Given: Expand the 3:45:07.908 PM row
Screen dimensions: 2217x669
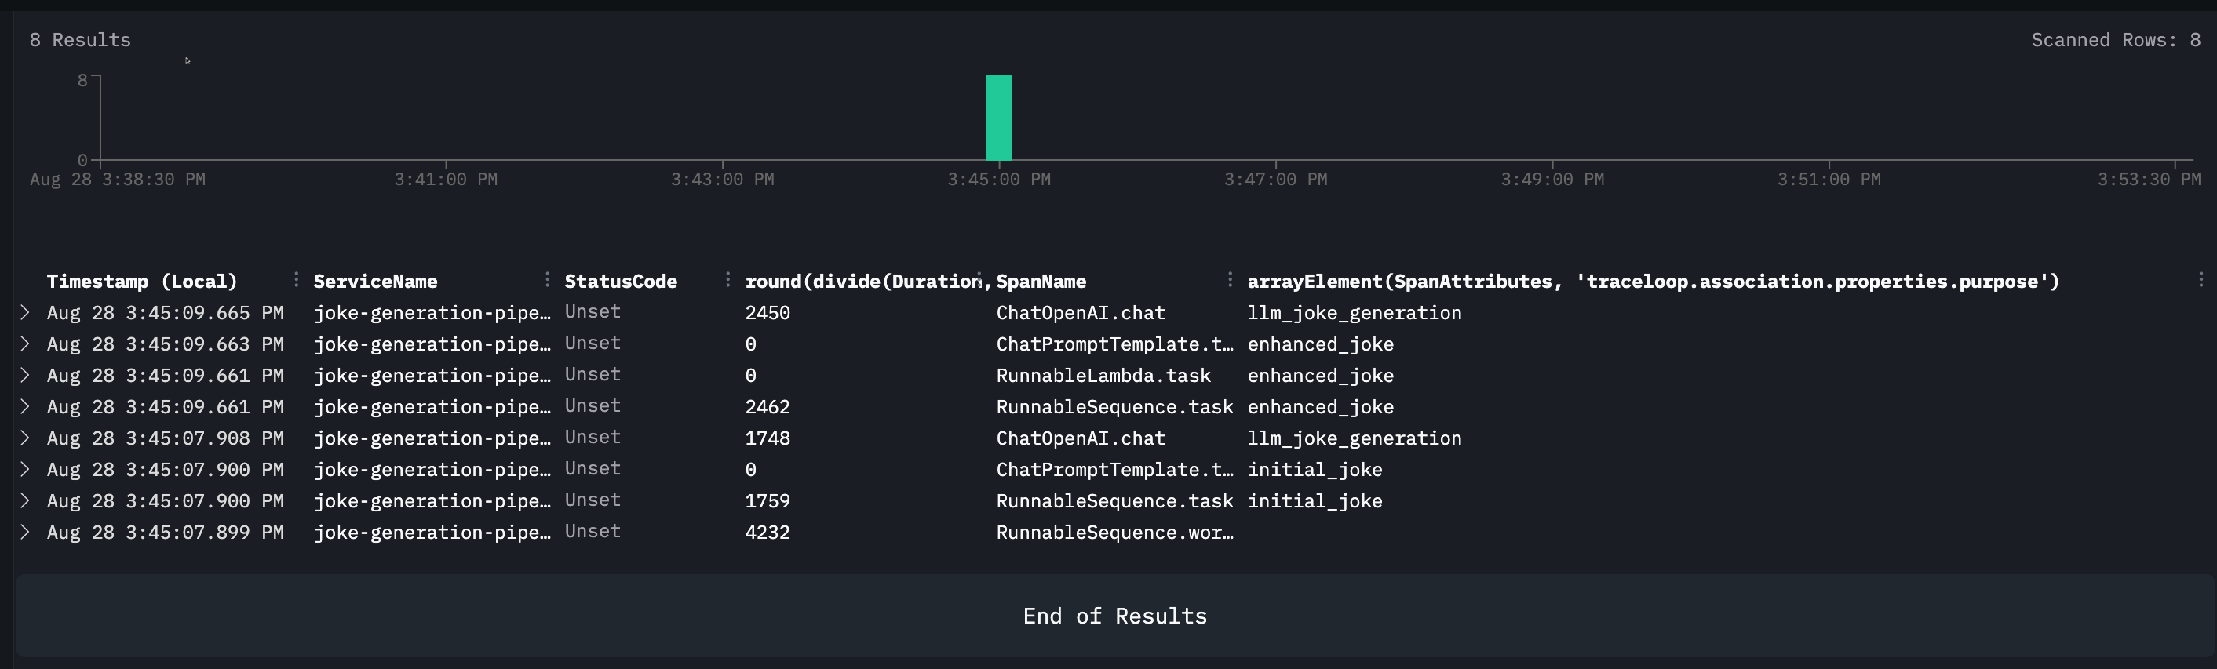Looking at the screenshot, I should (25, 438).
